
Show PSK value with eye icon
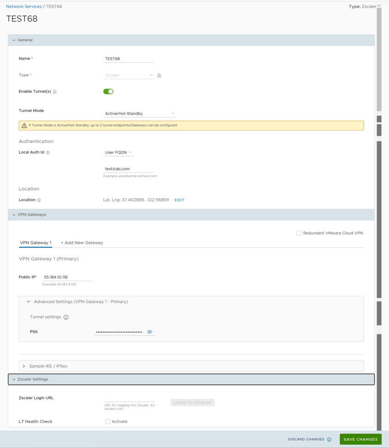click(149, 332)
